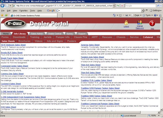The image size is (163, 118).
Task: Open the Downloads section
Action: tap(19, 37)
